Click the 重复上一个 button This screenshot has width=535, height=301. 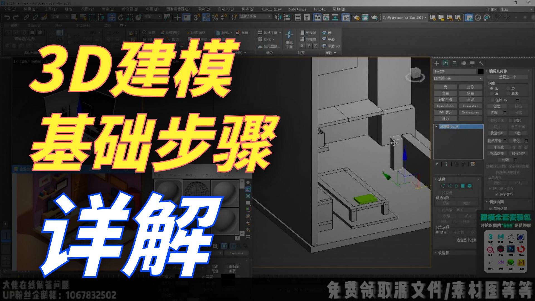(x=507, y=77)
